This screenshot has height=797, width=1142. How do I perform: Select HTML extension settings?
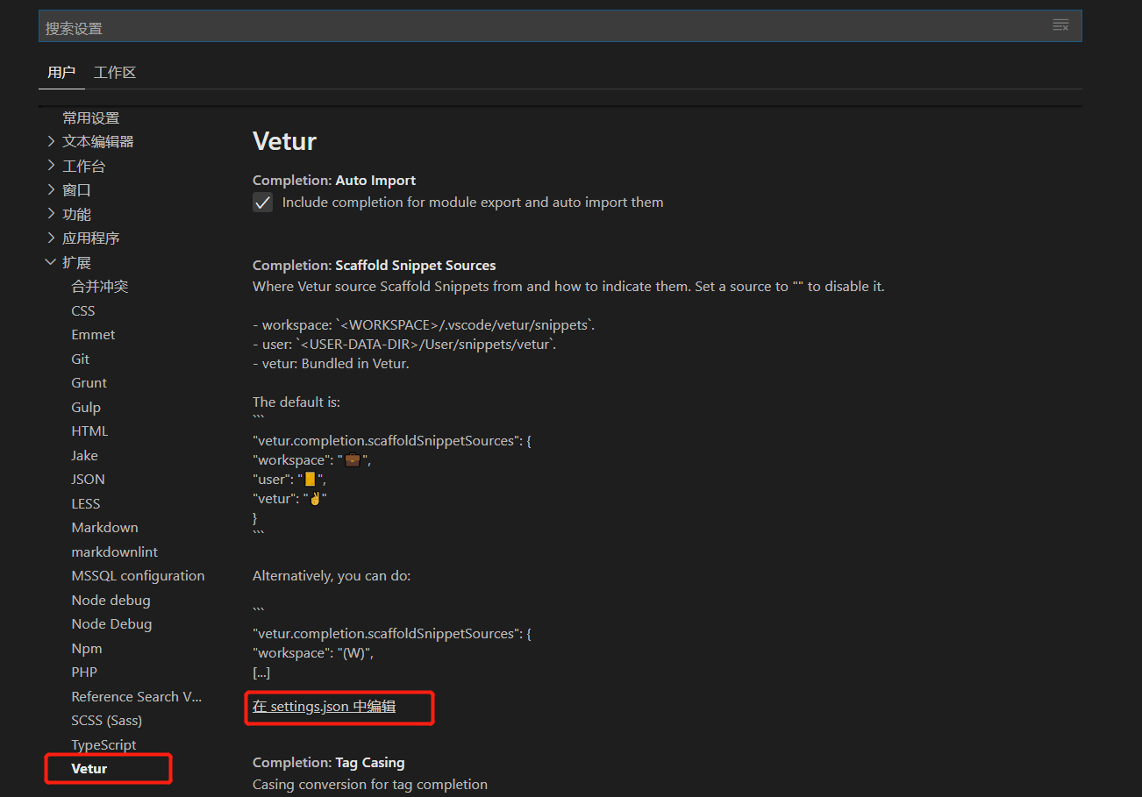click(89, 431)
